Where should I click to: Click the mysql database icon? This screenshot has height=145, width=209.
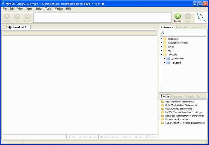coord(165,47)
